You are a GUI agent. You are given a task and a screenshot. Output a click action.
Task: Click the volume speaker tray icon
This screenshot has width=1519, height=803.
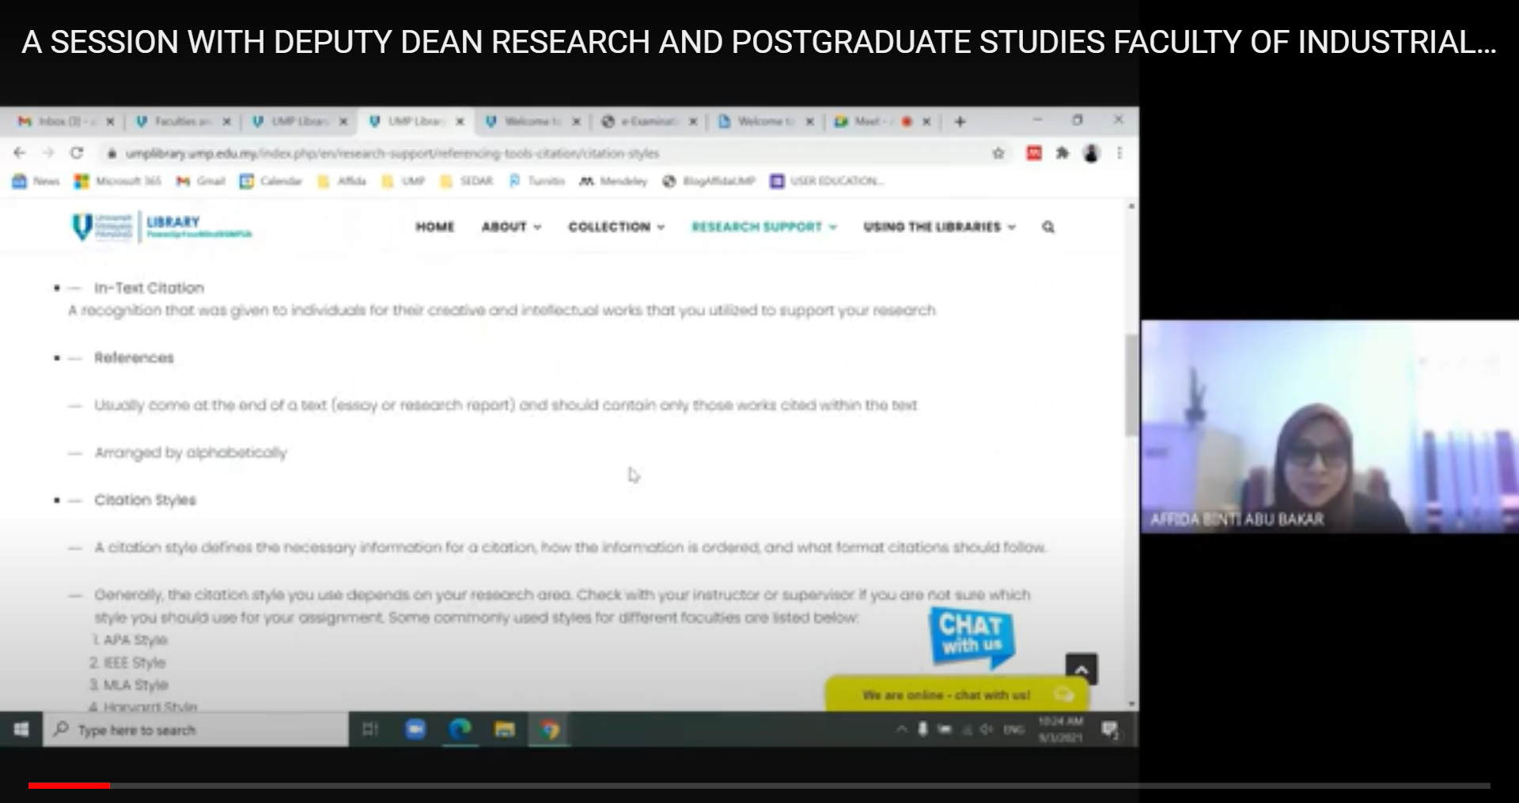(x=986, y=729)
